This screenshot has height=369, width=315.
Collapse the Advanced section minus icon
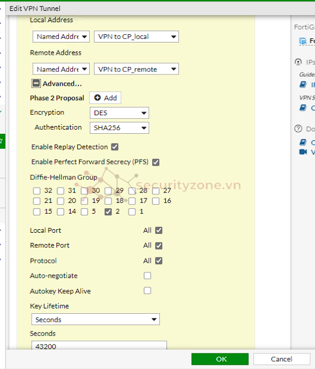36,83
